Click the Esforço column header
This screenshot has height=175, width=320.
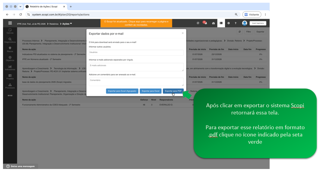(144, 100)
